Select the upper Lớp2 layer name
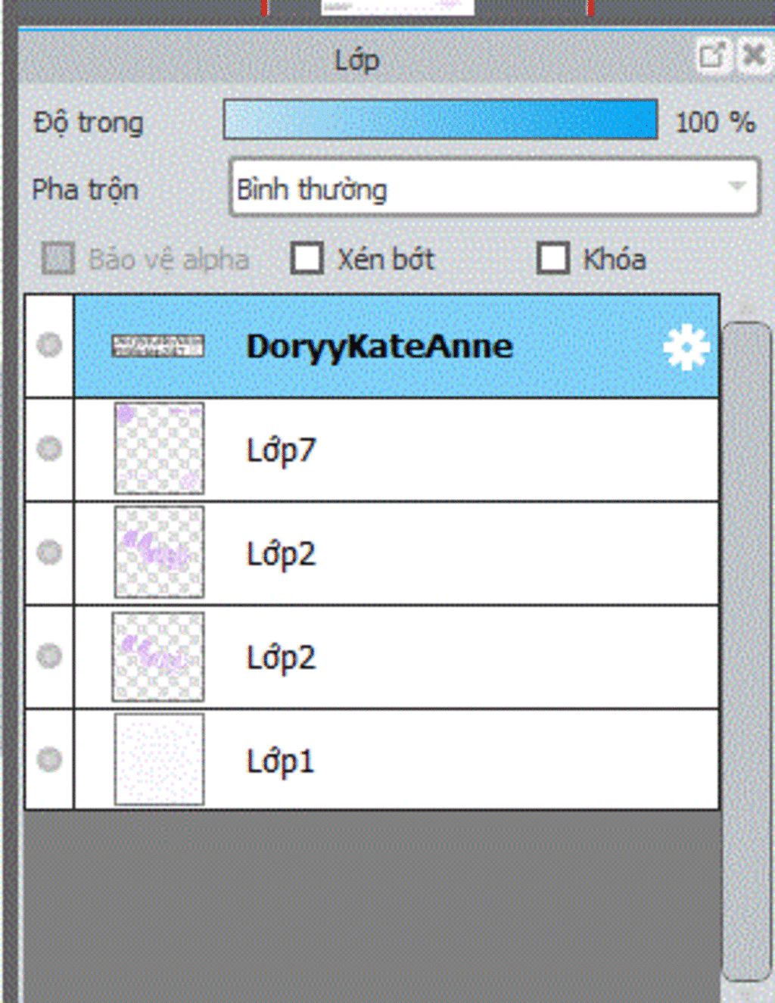Screen dimensions: 775x1003 coord(281,554)
